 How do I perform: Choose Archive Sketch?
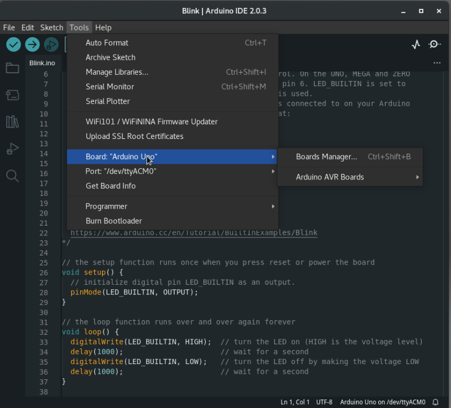point(173,57)
